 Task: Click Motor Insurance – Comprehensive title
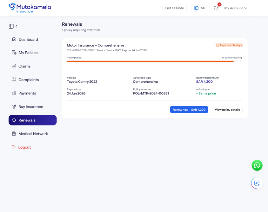click(x=96, y=45)
